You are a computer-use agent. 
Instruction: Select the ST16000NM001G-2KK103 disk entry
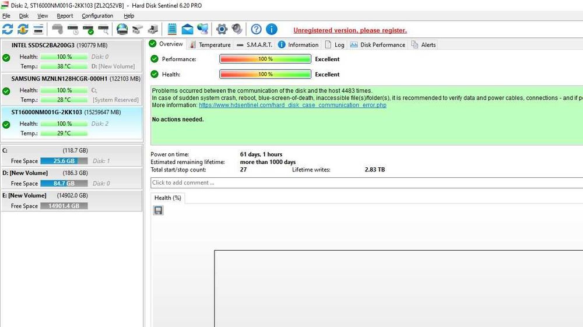(x=72, y=124)
